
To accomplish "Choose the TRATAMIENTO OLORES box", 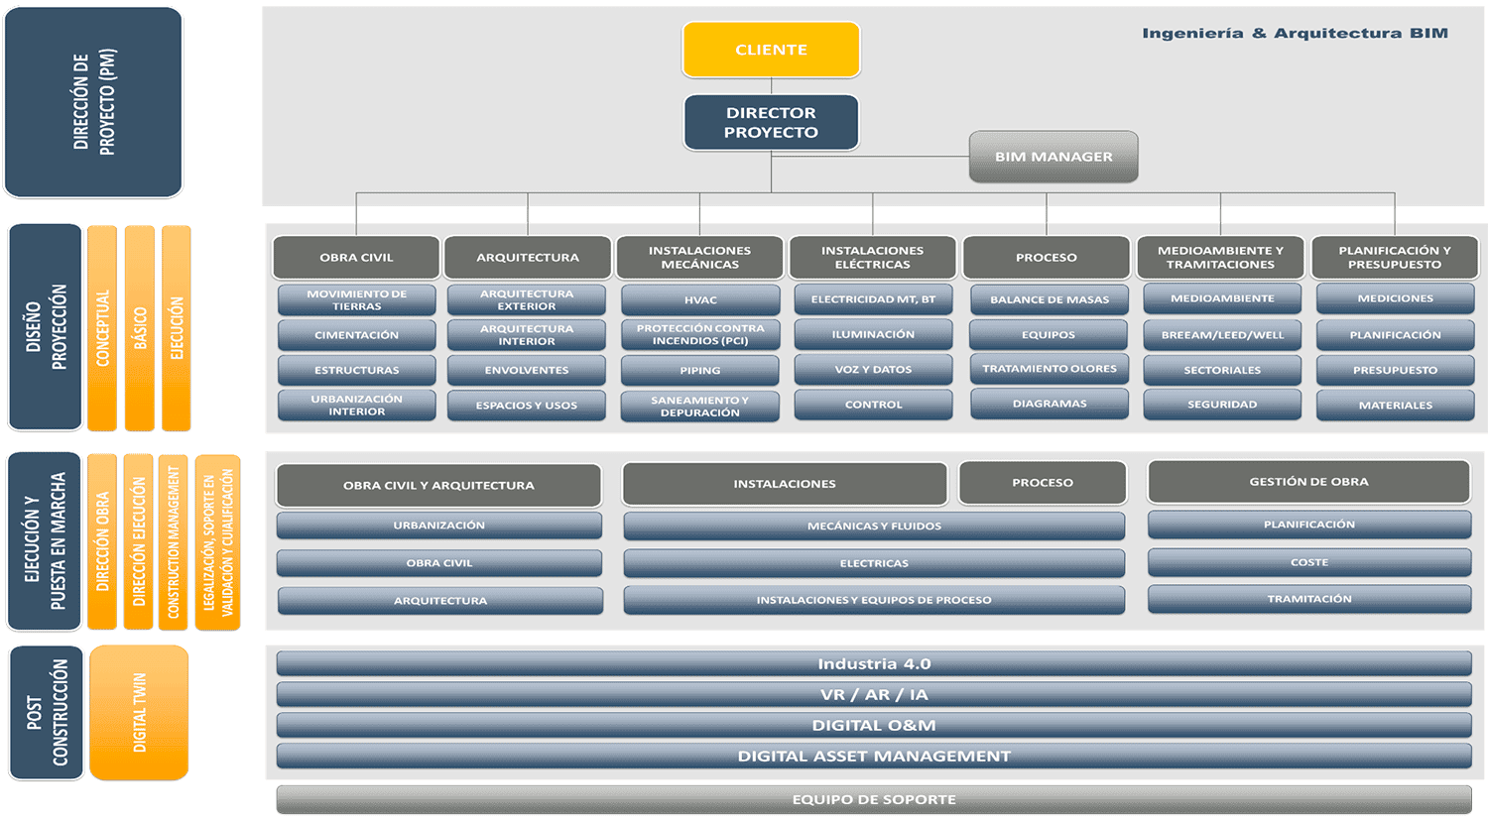I will click(x=1049, y=368).
